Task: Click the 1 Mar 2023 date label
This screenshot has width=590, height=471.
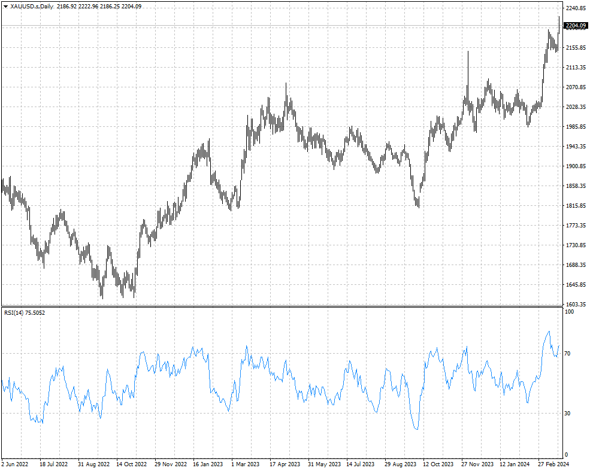Action: [x=245, y=464]
